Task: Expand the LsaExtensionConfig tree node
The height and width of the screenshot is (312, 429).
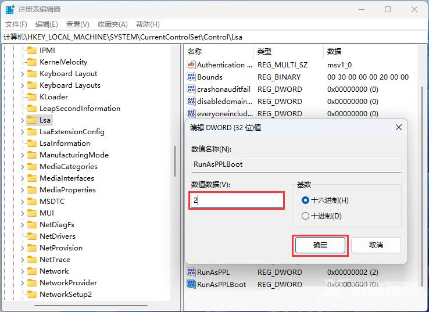Action: (23, 132)
